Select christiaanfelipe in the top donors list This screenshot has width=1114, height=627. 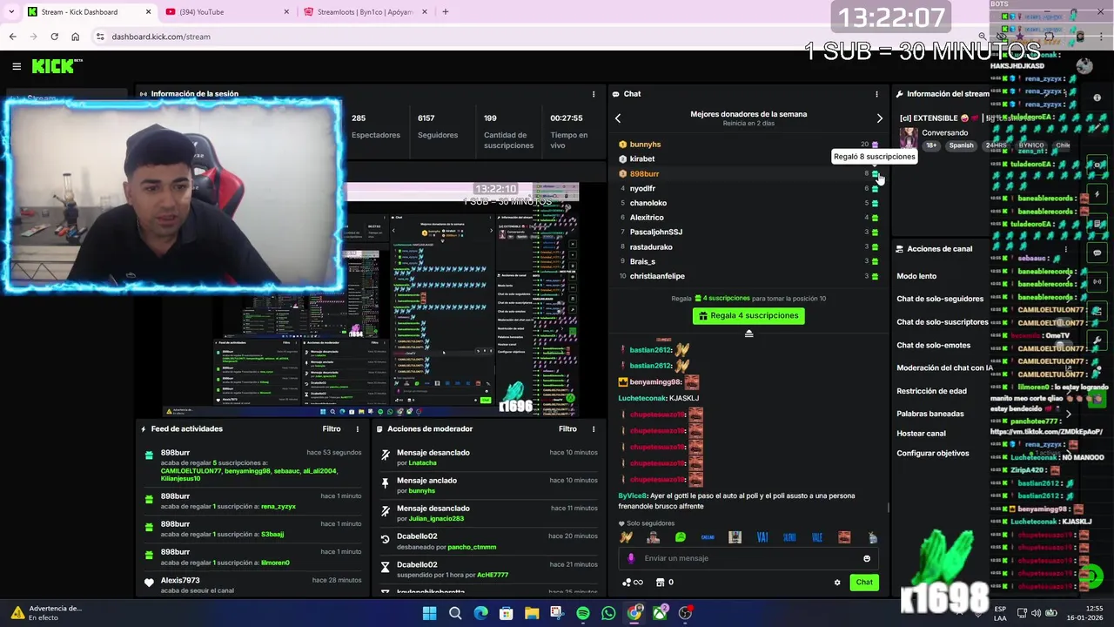(657, 276)
